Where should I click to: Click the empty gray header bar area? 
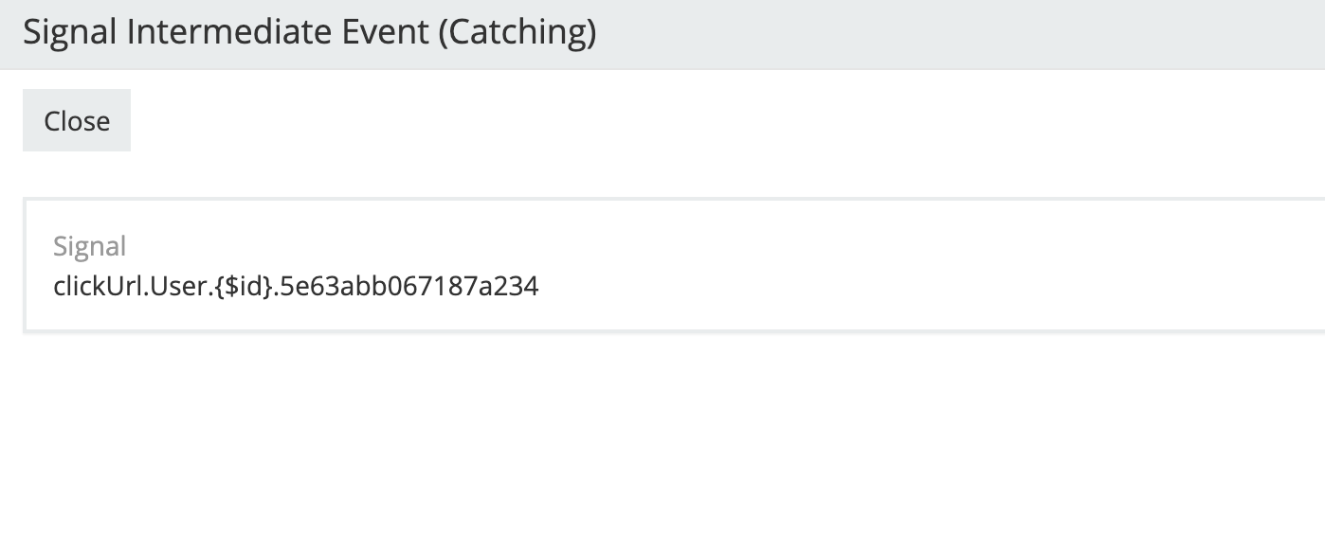tap(948, 33)
